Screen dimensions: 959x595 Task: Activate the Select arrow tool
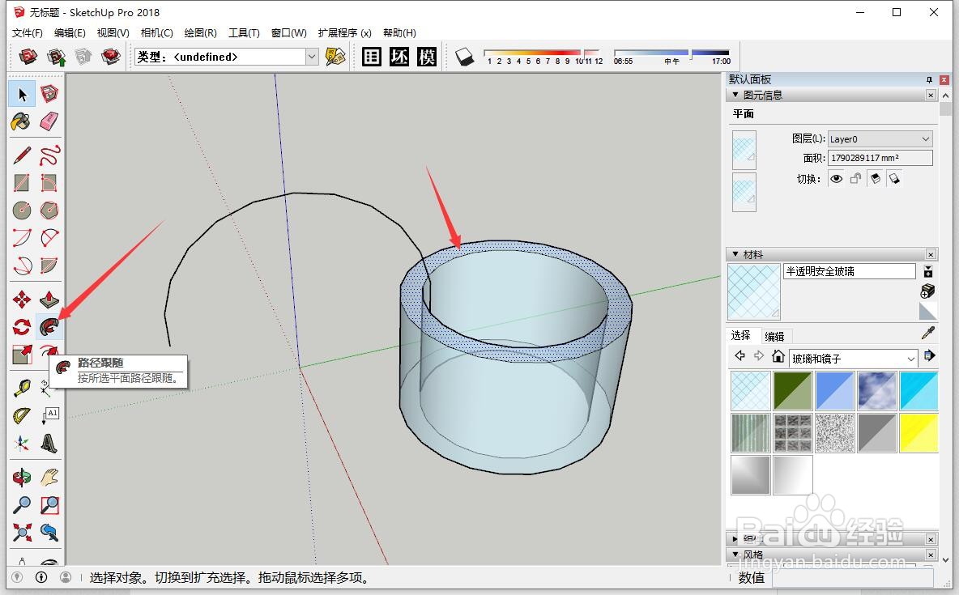click(x=22, y=93)
